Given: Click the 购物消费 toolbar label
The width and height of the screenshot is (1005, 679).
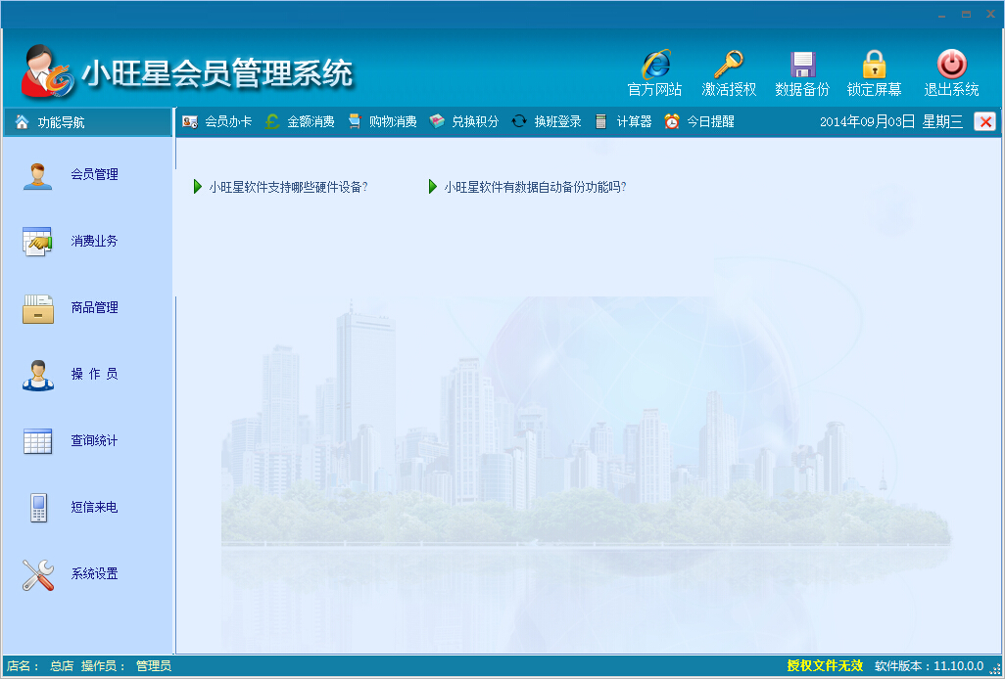Looking at the screenshot, I should pyautogui.click(x=393, y=121).
